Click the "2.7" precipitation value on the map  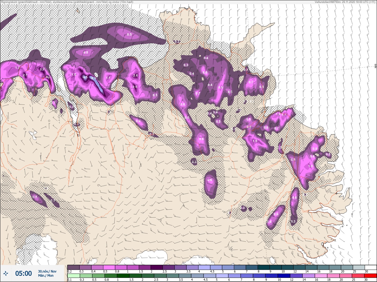click(x=25, y=75)
